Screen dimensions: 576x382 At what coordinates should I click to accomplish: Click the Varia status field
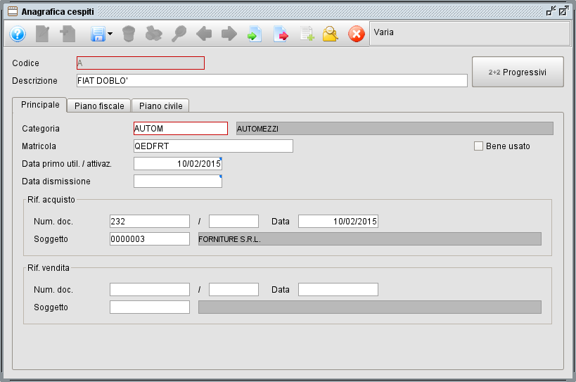[x=470, y=34]
